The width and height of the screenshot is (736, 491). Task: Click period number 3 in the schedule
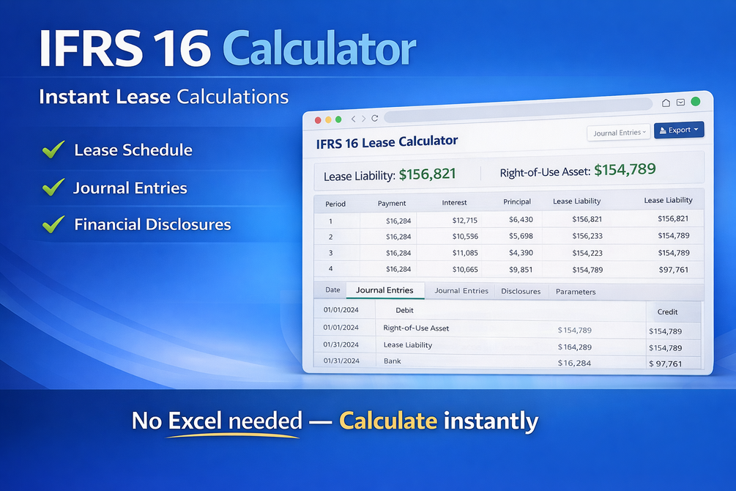point(330,253)
